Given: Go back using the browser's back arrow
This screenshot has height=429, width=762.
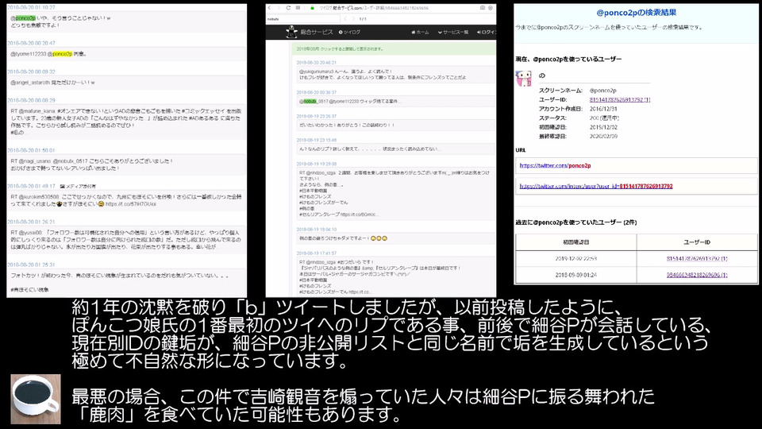Looking at the screenshot, I should coord(270,8).
